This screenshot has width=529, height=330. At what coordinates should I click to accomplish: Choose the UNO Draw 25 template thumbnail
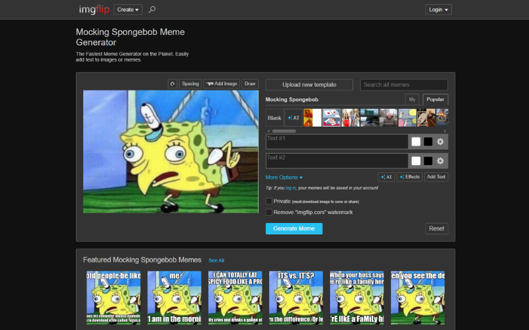tap(426, 118)
